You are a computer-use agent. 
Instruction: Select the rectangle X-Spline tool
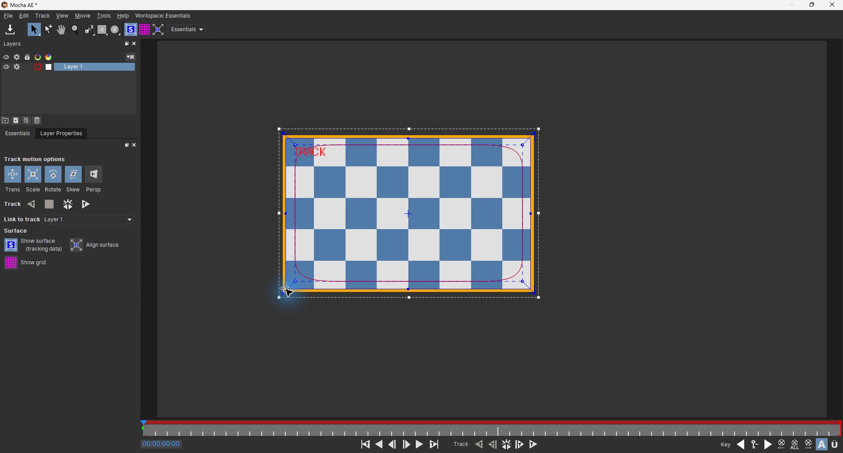click(x=102, y=29)
